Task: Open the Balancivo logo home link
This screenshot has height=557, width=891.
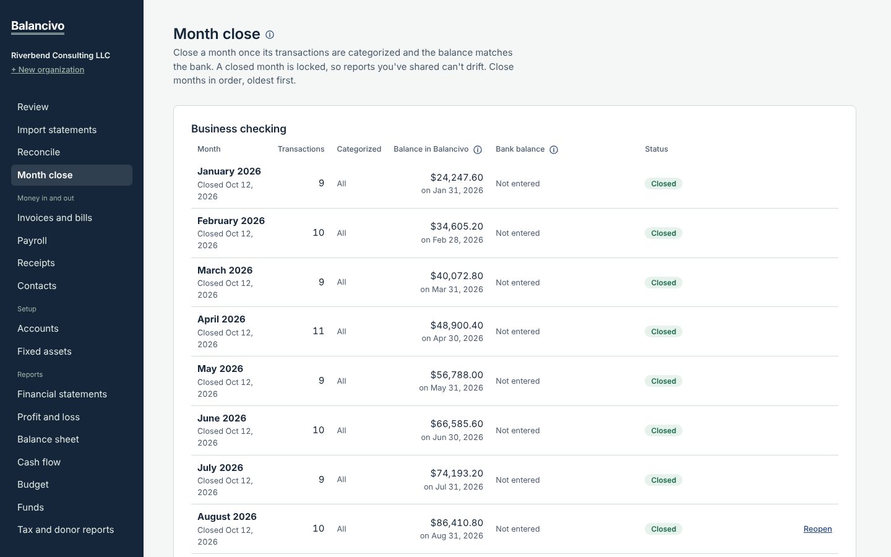Action: [38, 26]
